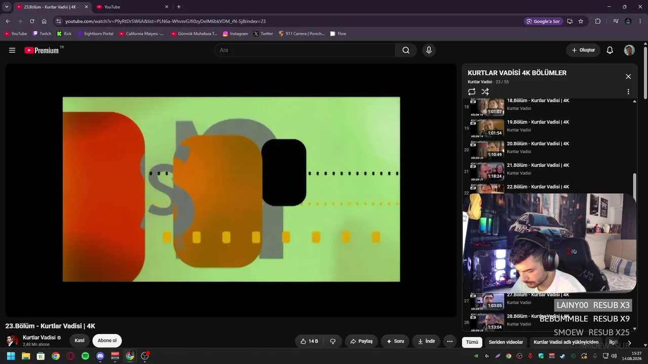Click the Katıl join button
Screen dimensions: 648x364
pyautogui.click(x=79, y=340)
